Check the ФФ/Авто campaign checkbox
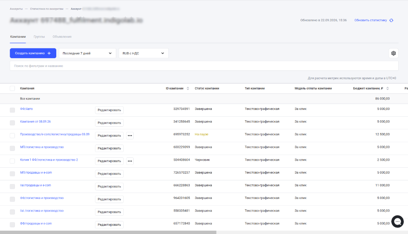408x234 pixels. click(12, 110)
